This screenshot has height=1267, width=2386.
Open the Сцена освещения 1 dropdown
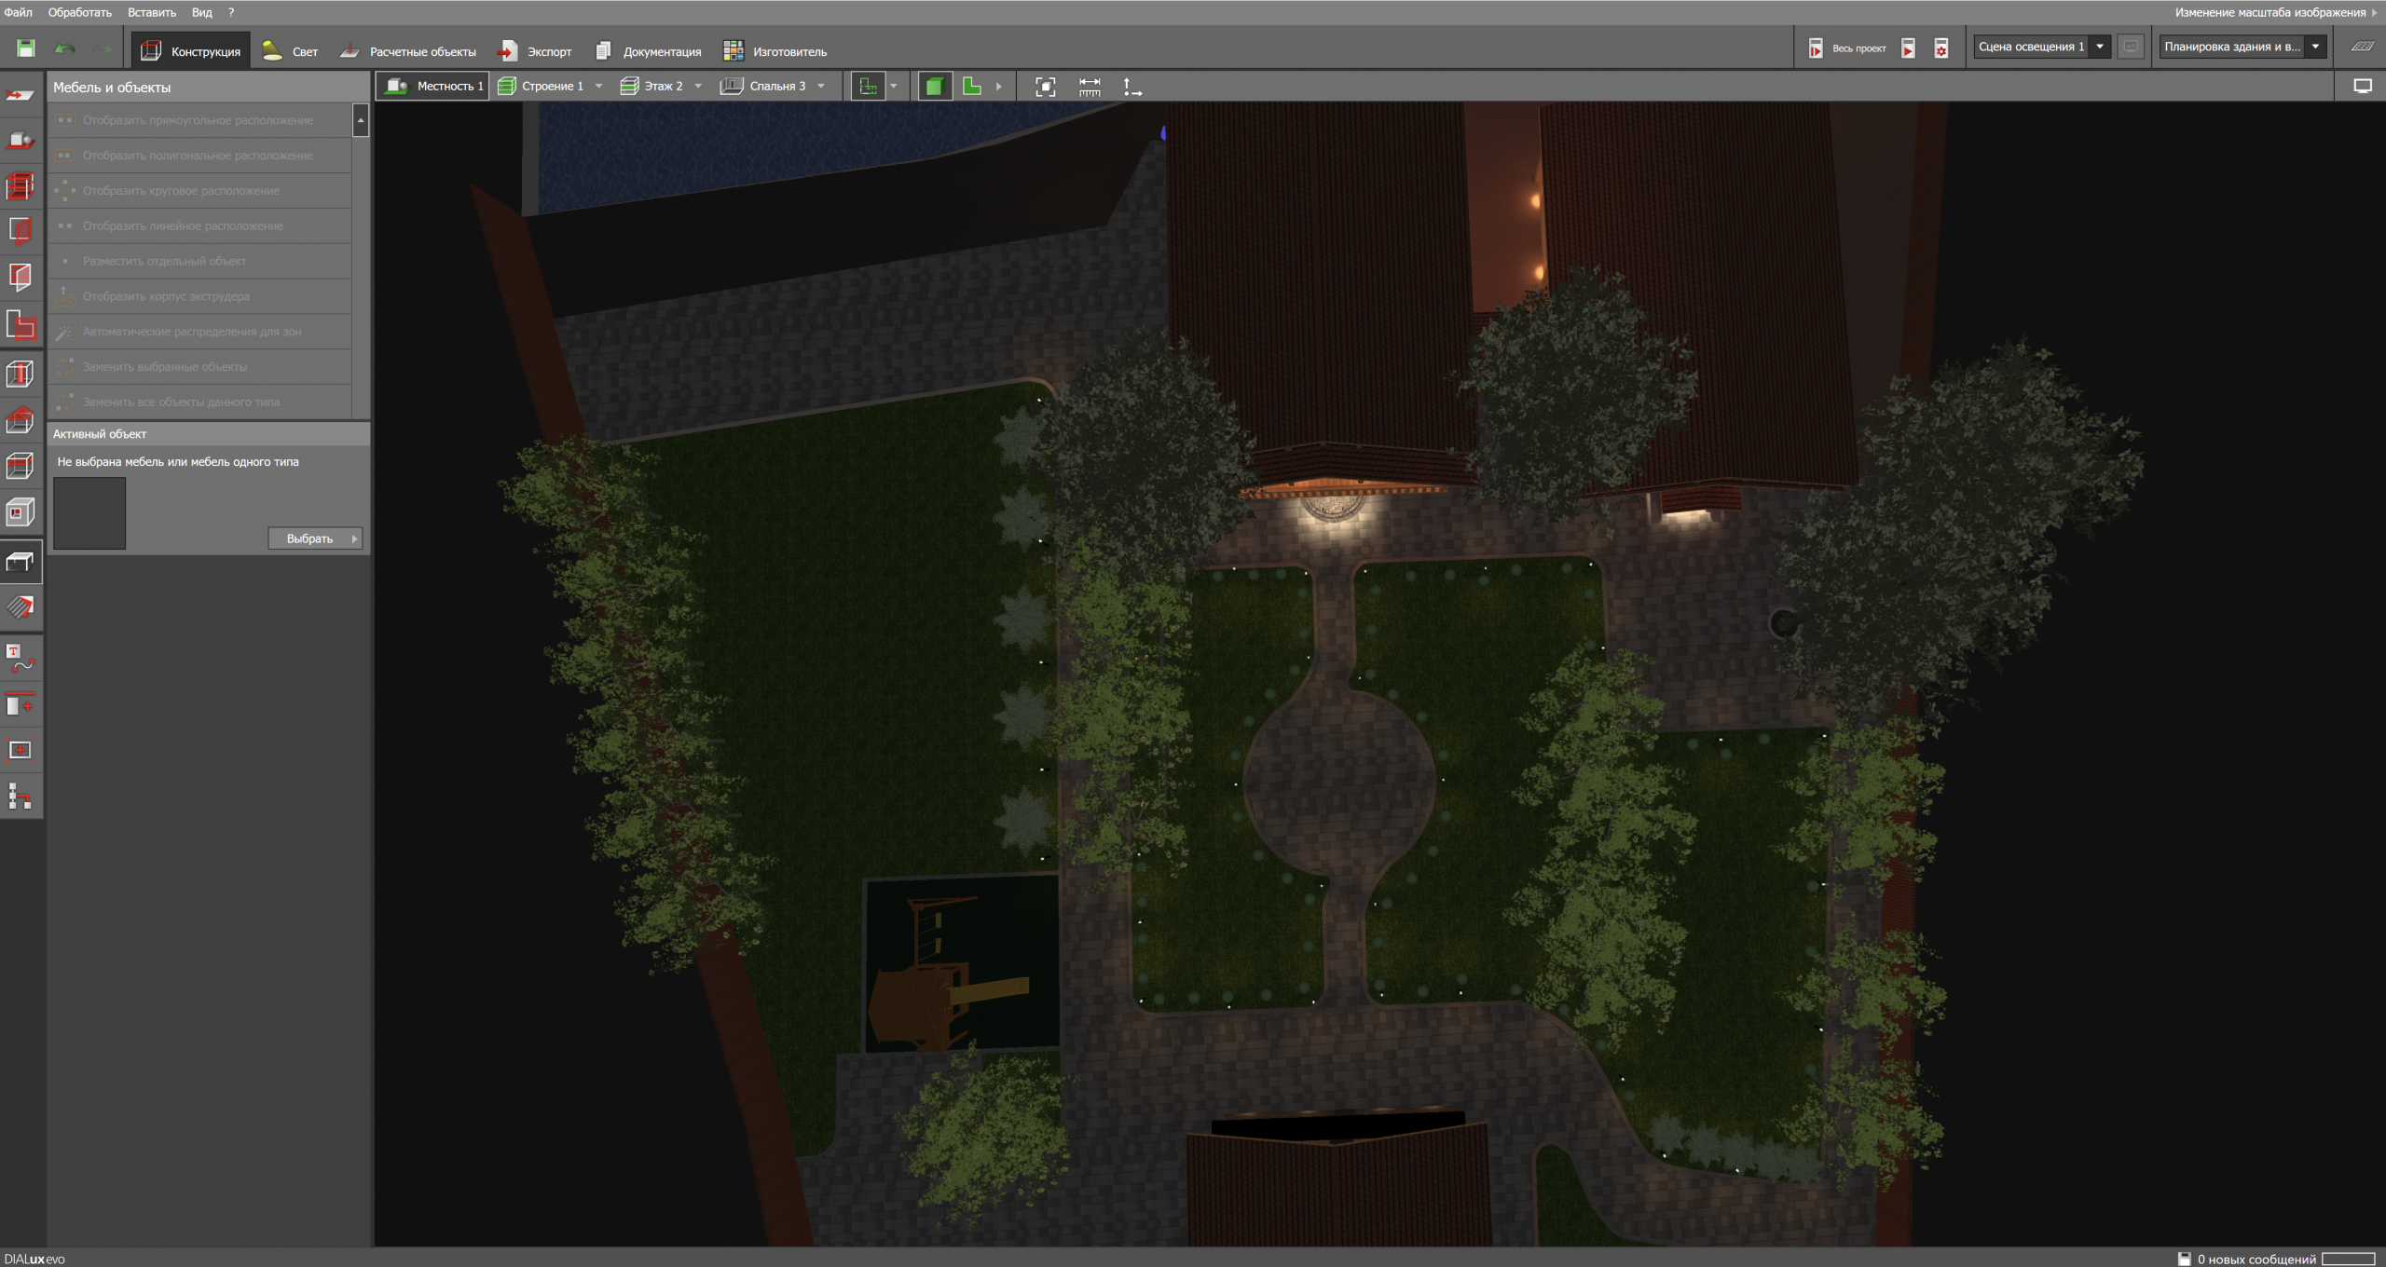click(2099, 47)
